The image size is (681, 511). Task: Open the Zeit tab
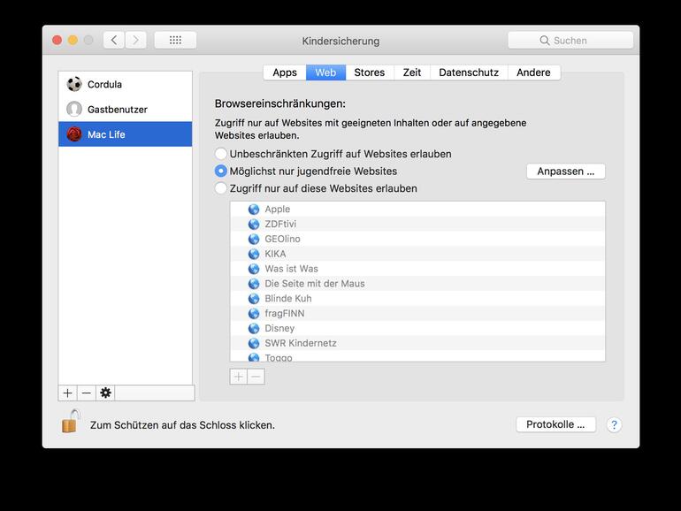[x=412, y=72]
